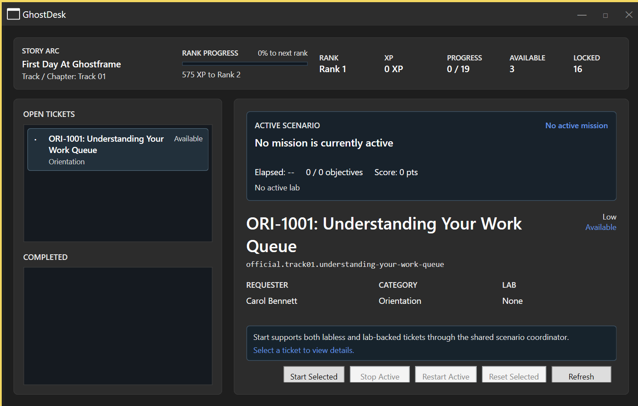
Task: Click the 'ACTIVE SCENARIO' label
Action: [287, 126]
